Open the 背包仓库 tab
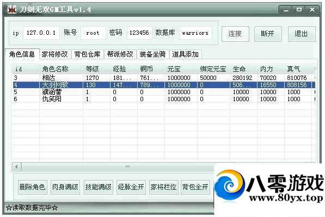 (88, 54)
